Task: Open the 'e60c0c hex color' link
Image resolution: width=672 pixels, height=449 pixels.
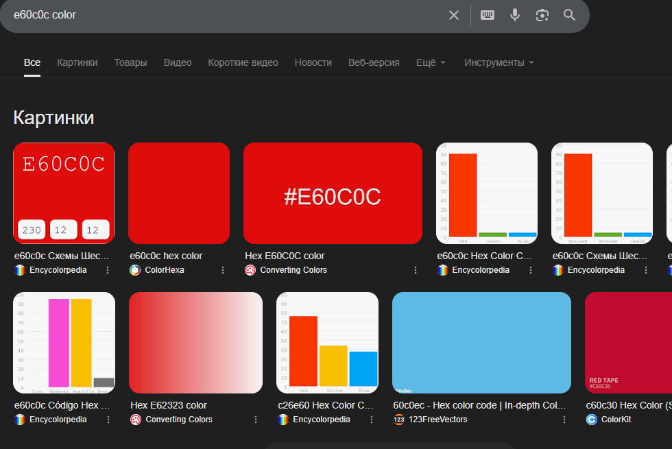Action: pos(166,256)
